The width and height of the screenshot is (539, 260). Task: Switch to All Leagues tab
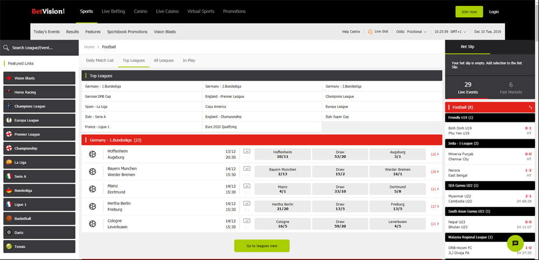pos(164,60)
